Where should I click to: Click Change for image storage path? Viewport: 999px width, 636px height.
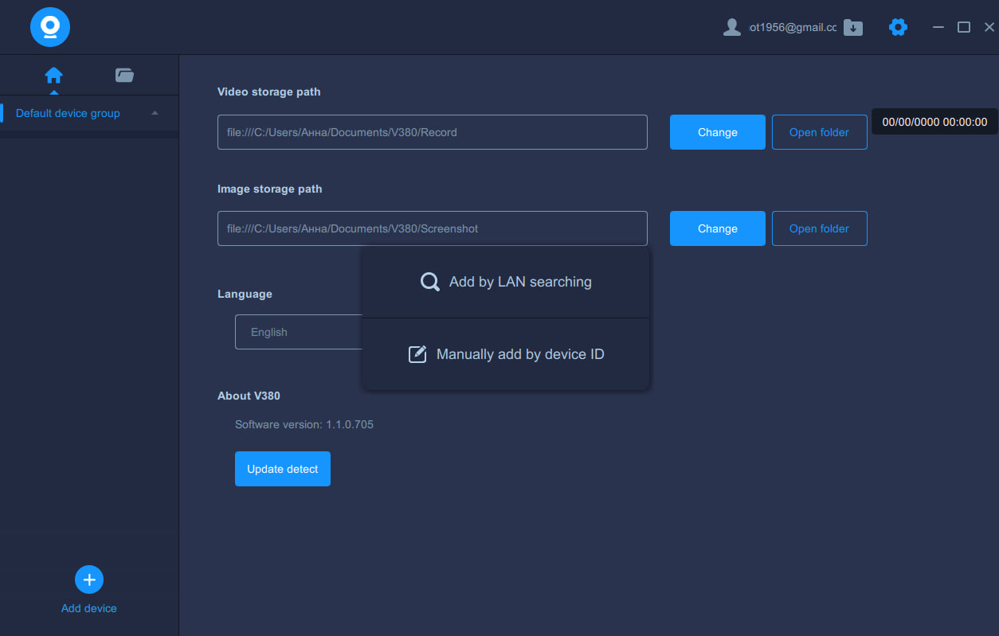coord(717,228)
